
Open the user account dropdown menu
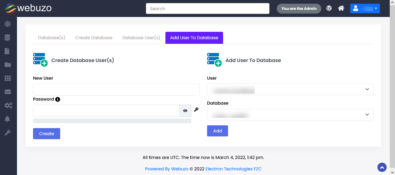[365, 9]
